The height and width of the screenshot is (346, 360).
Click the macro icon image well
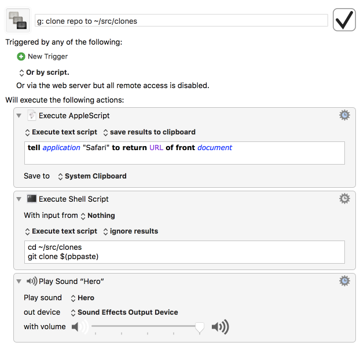coord(18,21)
